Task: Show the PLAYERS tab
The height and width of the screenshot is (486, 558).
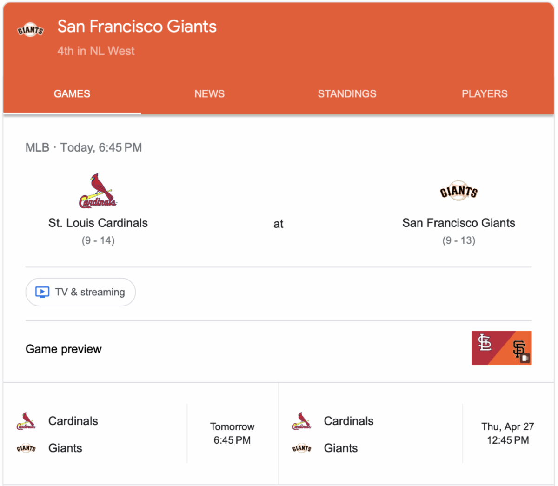Action: click(x=485, y=94)
